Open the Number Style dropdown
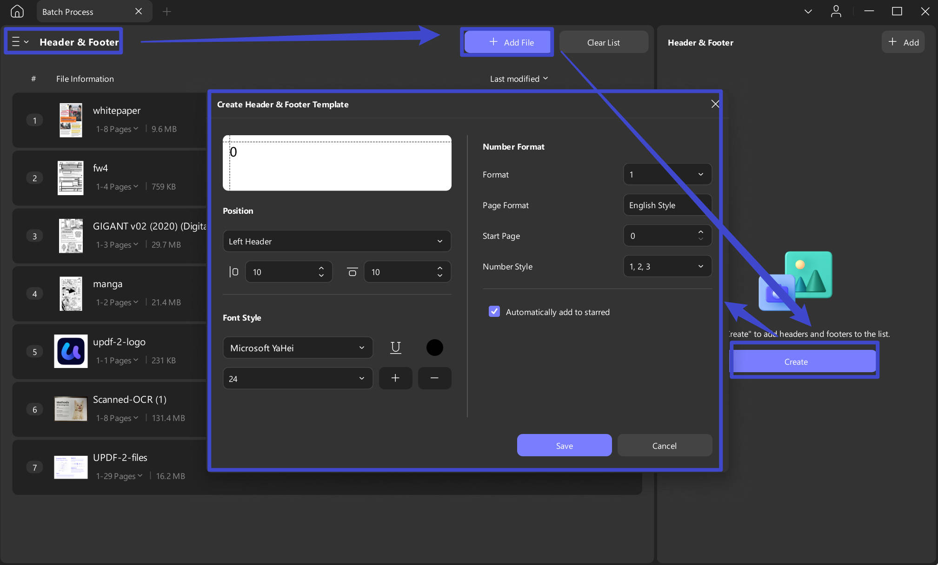Viewport: 938px width, 565px height. point(667,266)
